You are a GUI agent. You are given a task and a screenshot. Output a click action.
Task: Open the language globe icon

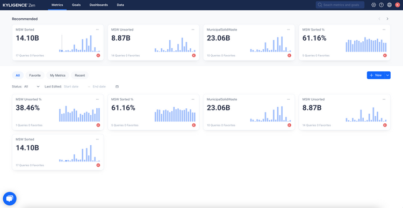pyautogui.click(x=390, y=5)
